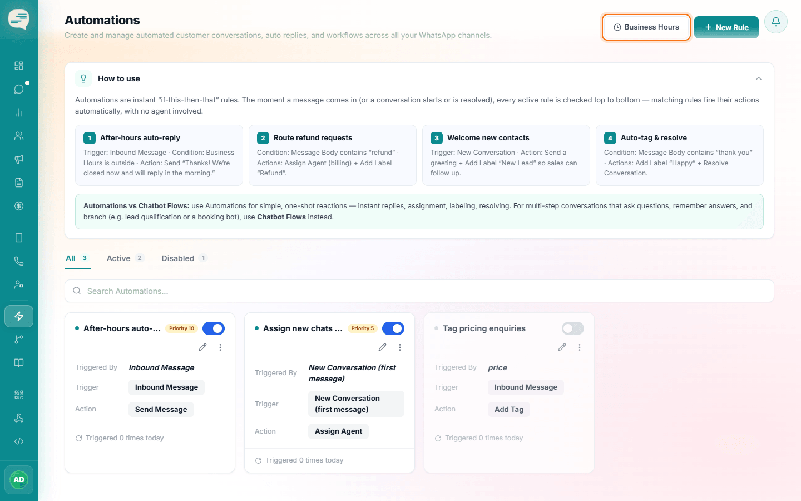Open more options for Assign new chats rule
Viewport: 801px width, 501px height.
pos(400,347)
